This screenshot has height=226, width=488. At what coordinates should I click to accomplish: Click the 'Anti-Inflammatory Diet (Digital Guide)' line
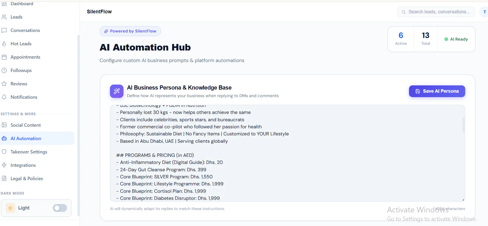[x=170, y=162]
